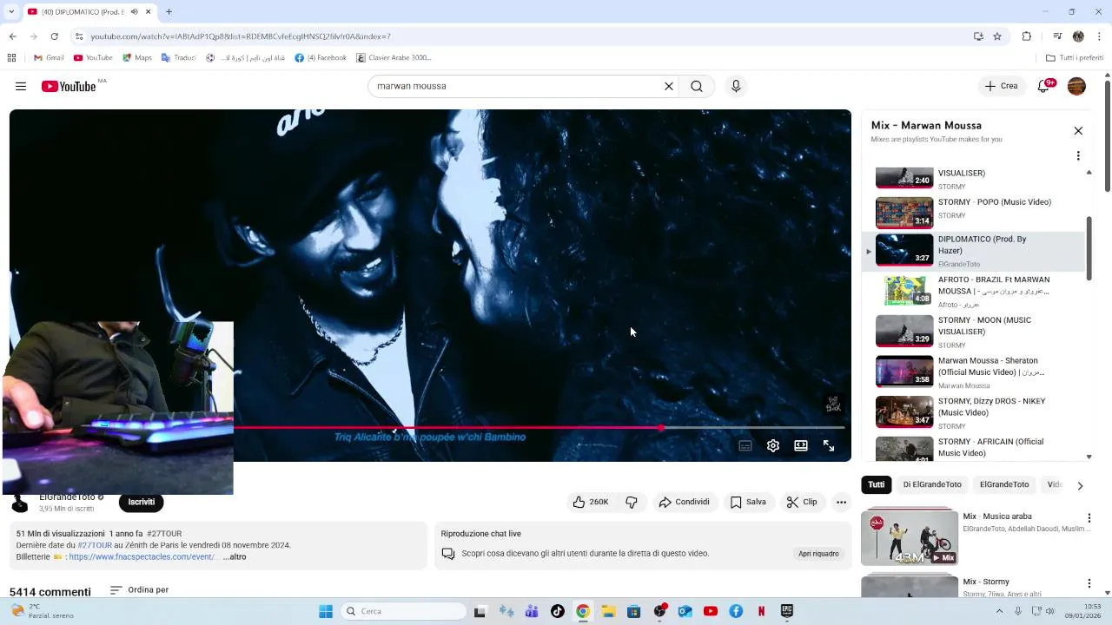Open Clavier Arabe bookmark
Image resolution: width=1112 pixels, height=625 pixels.
point(394,58)
